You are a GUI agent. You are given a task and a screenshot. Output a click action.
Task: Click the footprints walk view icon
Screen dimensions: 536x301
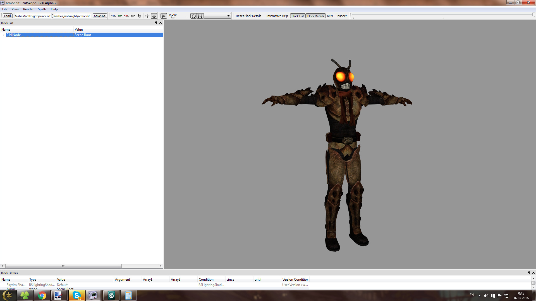[x=139, y=16]
